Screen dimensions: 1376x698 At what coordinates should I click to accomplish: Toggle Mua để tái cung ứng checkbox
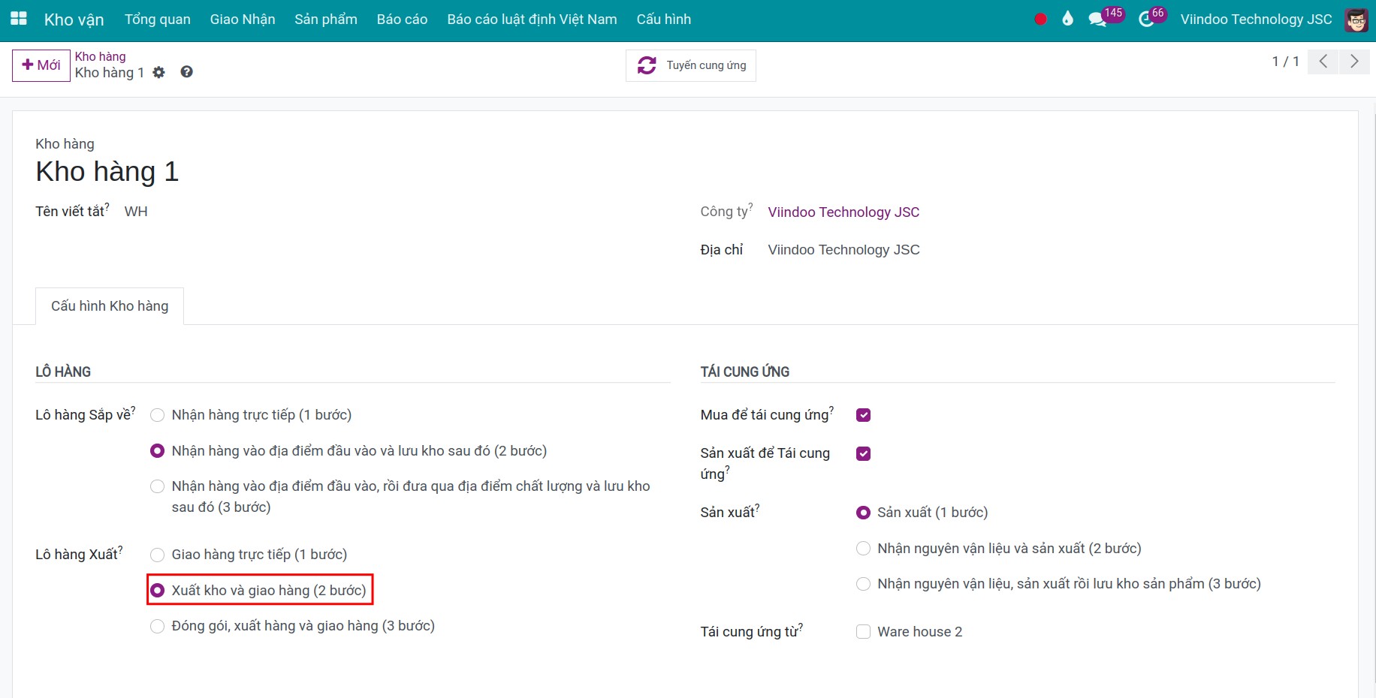click(863, 415)
